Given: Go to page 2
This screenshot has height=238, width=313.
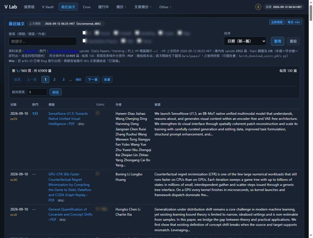Looking at the screenshot, I should tap(54, 80).
